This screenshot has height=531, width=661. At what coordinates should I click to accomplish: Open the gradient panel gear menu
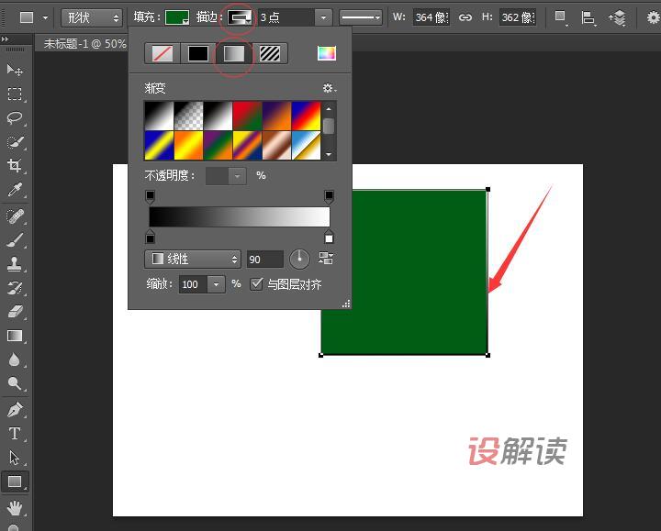tap(329, 89)
